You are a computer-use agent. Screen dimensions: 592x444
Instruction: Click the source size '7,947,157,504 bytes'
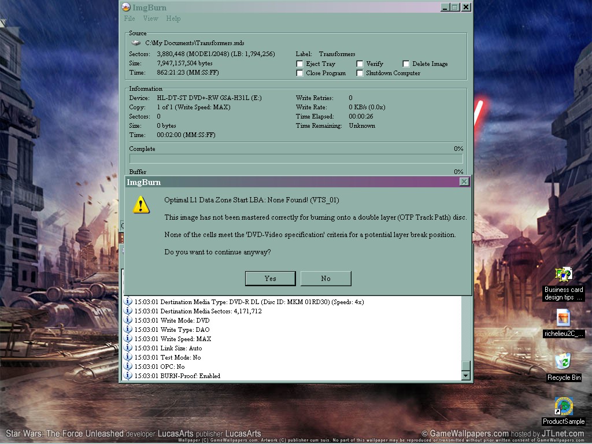pyautogui.click(x=184, y=63)
